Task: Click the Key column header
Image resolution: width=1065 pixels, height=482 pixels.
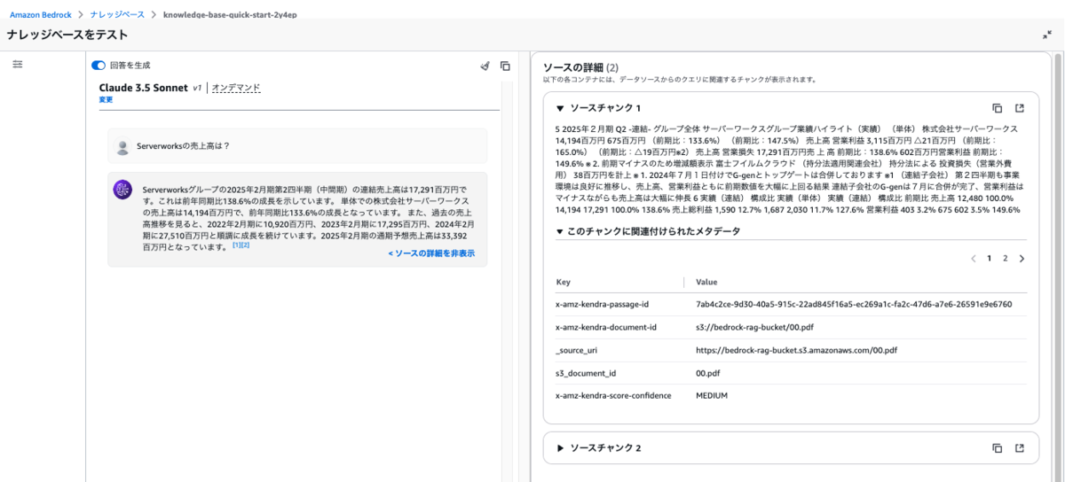Action: (x=563, y=282)
